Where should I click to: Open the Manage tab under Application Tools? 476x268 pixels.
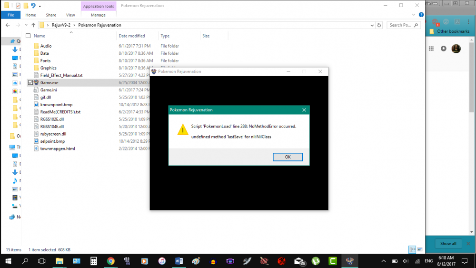(98, 15)
